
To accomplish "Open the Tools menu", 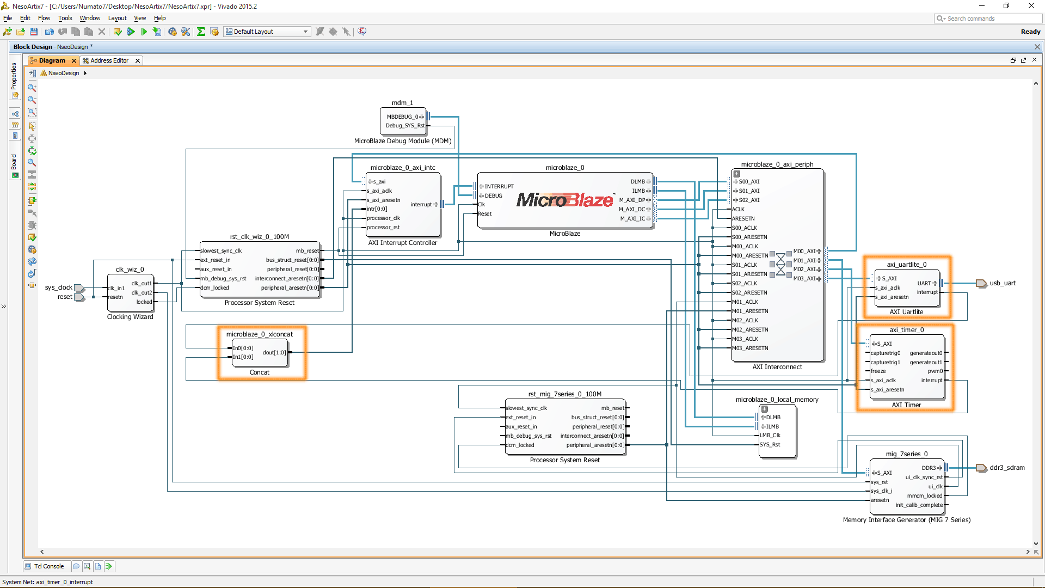I will [x=65, y=18].
